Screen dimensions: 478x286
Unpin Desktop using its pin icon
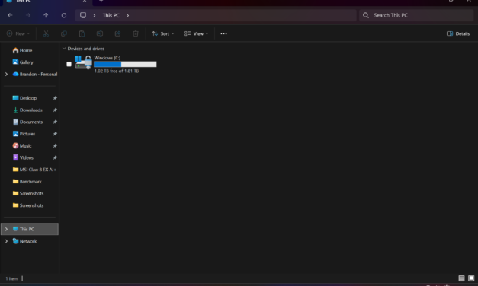point(55,98)
